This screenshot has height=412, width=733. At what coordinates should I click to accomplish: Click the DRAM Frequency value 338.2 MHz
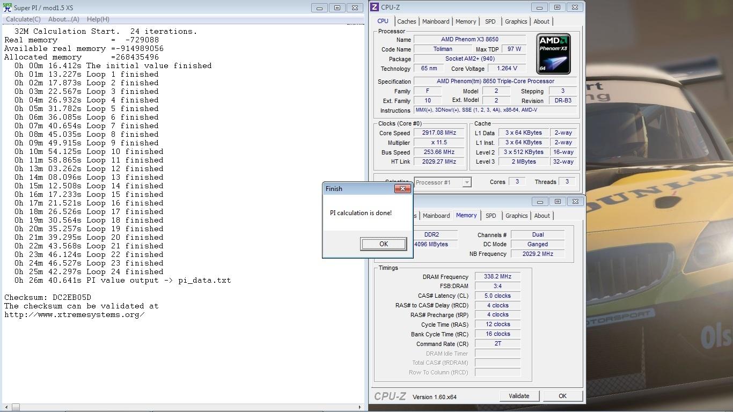point(497,277)
